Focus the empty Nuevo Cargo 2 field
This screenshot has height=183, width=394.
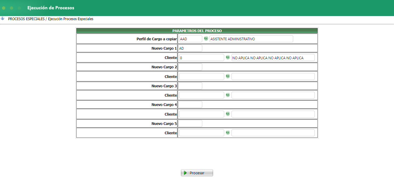coord(190,67)
